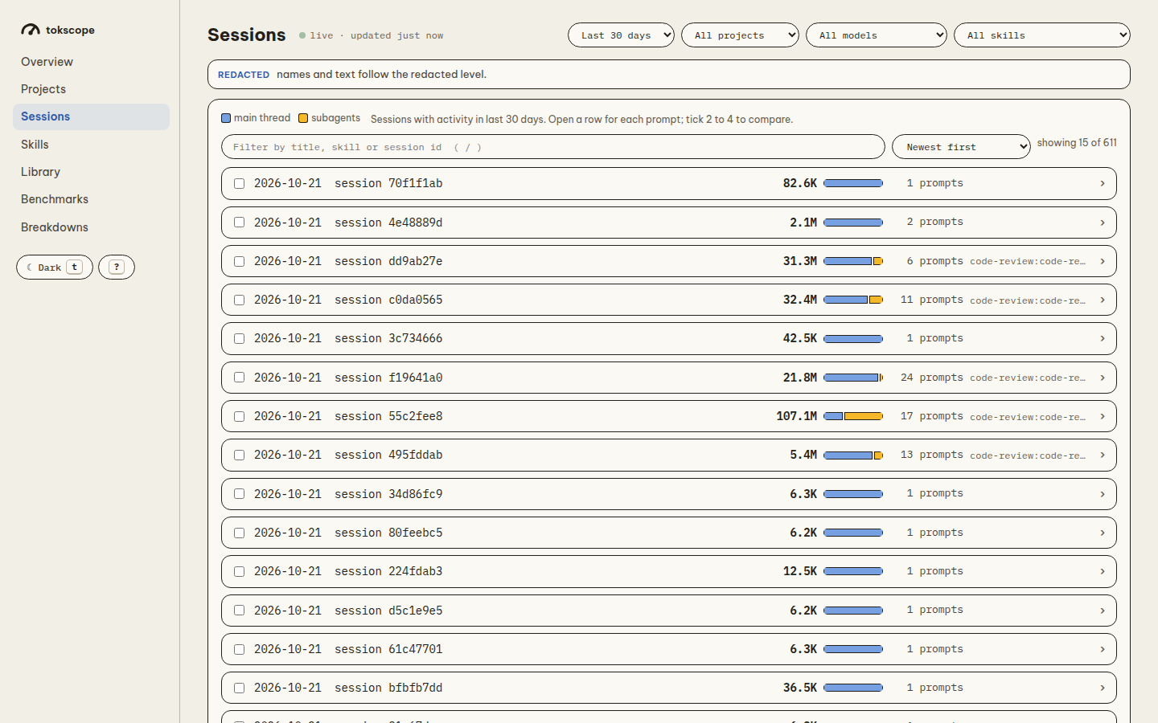Navigate to Skills section
The image size is (1158, 723).
91,145
